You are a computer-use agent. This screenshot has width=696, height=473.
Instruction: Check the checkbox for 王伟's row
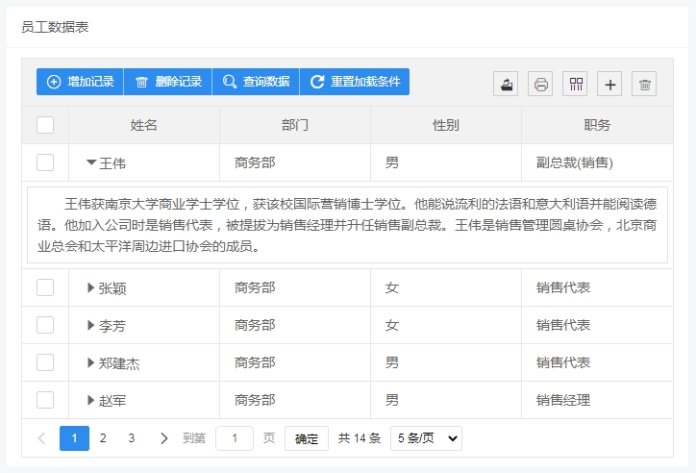tap(45, 162)
